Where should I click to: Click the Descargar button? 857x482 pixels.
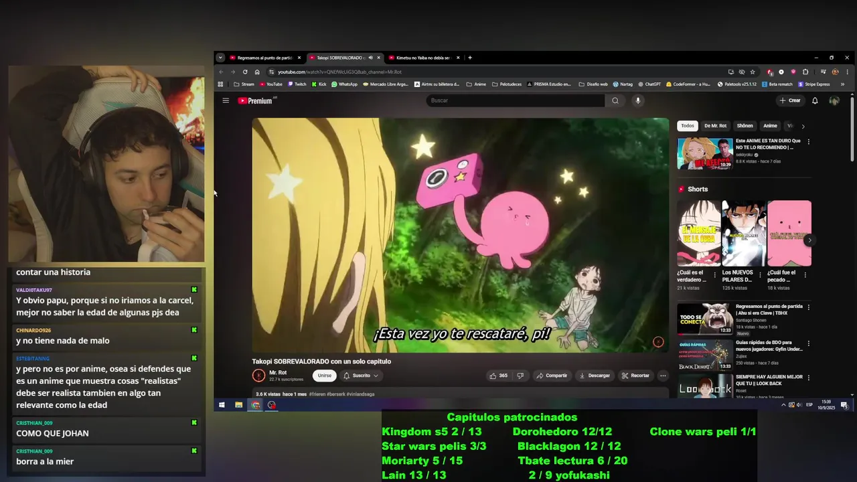[594, 376]
